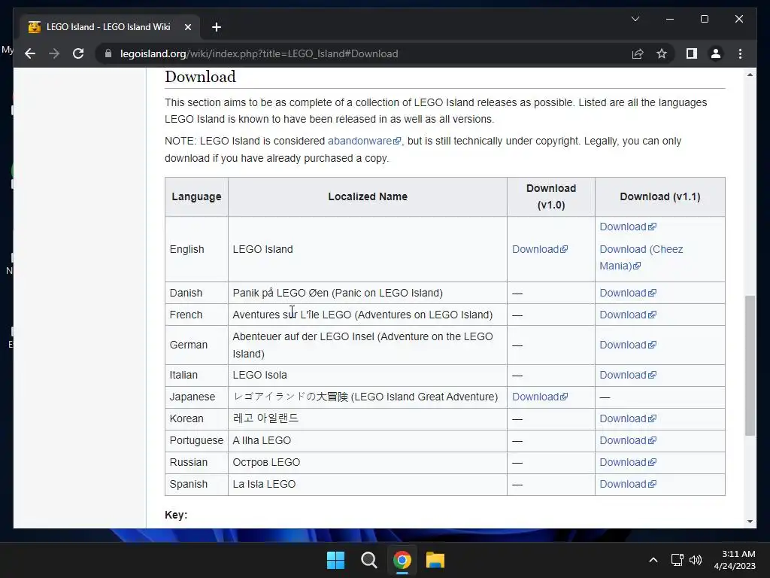The width and height of the screenshot is (770, 578).
Task: Click the Download section heading
Action: click(200, 77)
